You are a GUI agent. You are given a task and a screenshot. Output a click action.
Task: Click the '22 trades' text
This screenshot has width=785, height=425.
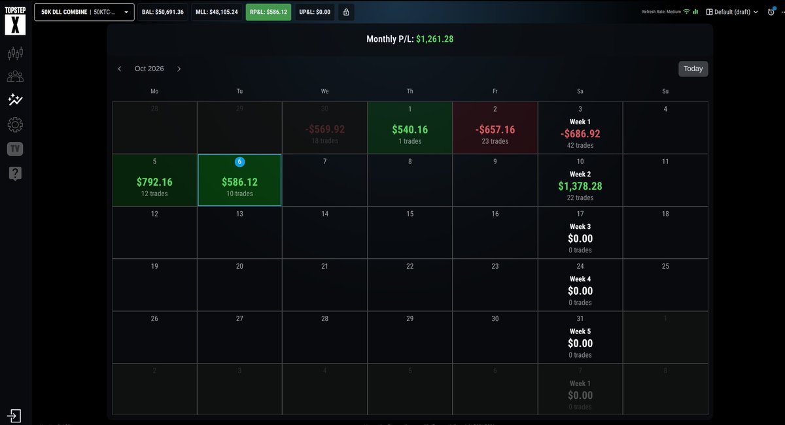[580, 197]
